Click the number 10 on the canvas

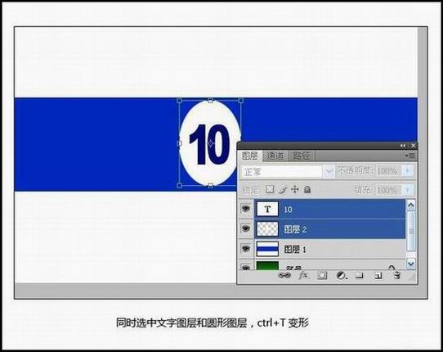click(x=209, y=145)
